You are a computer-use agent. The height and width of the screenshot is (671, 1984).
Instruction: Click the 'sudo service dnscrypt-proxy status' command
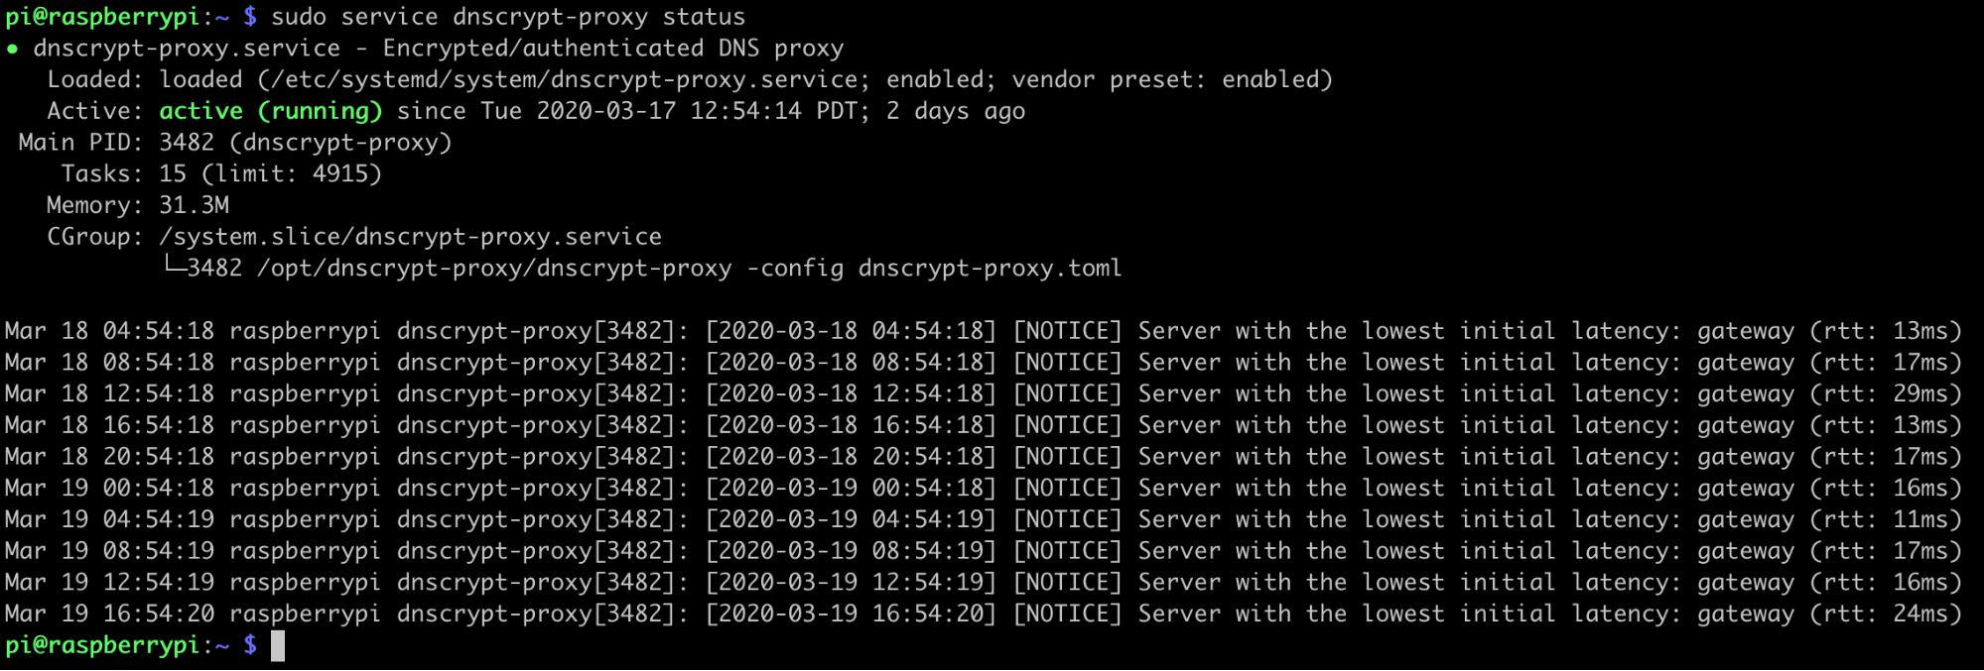pyautogui.click(x=508, y=17)
